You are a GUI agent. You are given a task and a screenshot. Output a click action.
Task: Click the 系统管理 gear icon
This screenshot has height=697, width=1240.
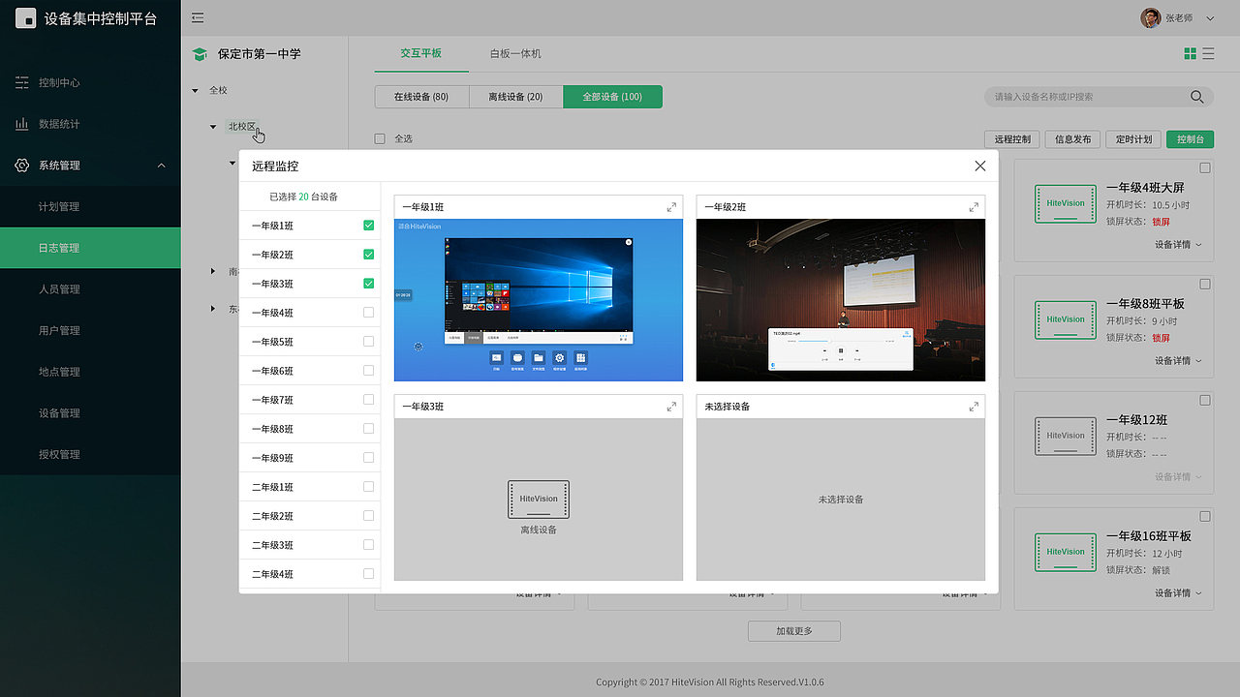21,165
